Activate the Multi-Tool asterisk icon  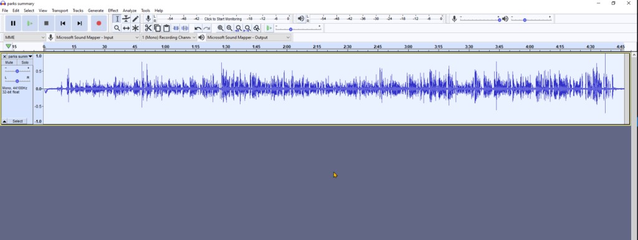point(135,28)
